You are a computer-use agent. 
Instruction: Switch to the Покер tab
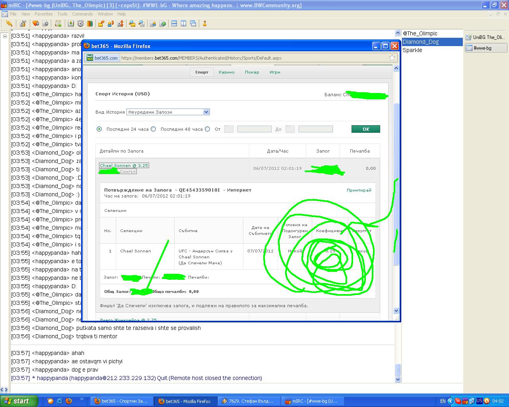click(252, 72)
